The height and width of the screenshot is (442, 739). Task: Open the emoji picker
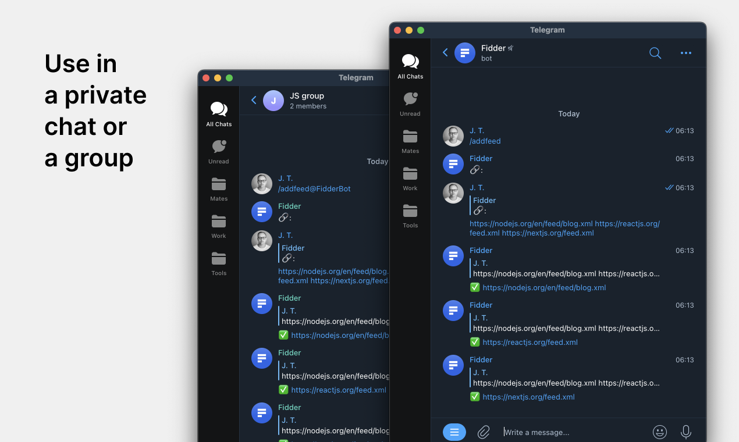[659, 432]
